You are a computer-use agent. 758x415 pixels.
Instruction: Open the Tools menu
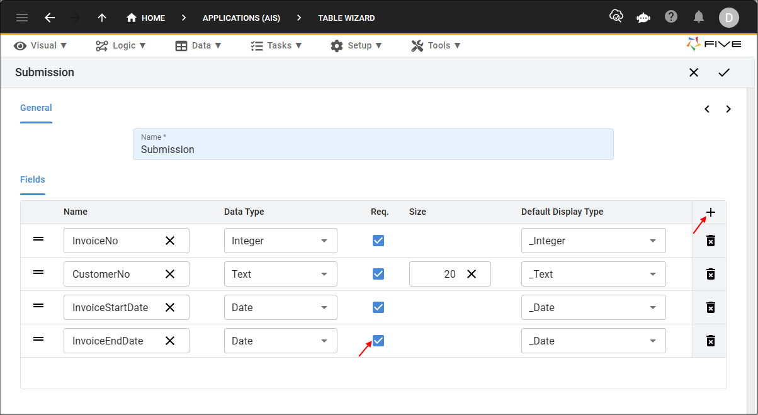(436, 45)
